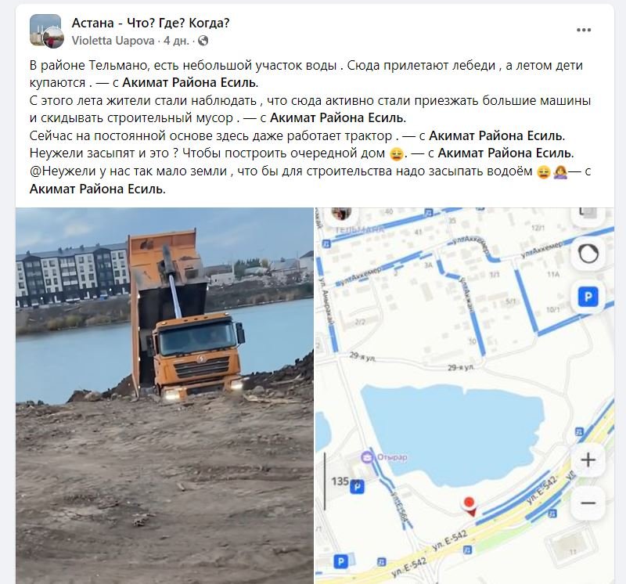626x584 pixels.
Task: Open Violetta Uapova profile link
Action: (x=113, y=41)
